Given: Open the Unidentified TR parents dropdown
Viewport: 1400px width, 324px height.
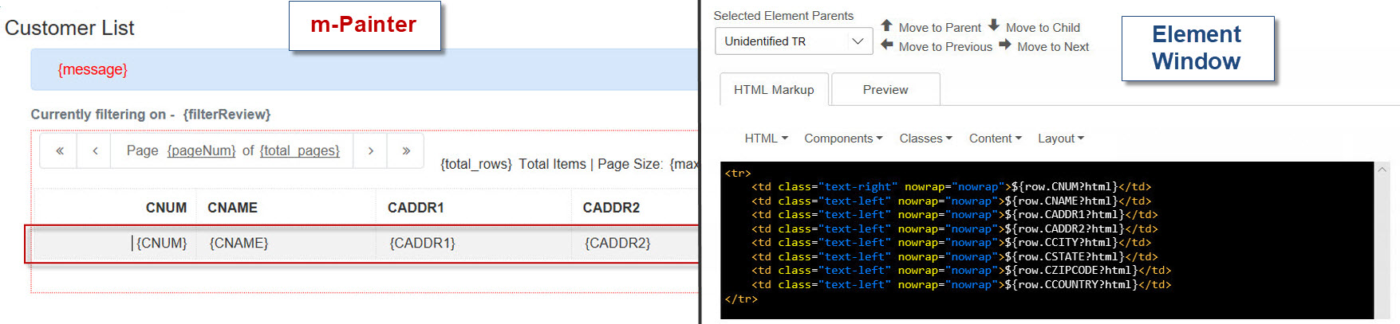Looking at the screenshot, I should point(793,41).
